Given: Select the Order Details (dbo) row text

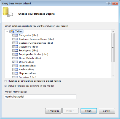Looking at the screenshot, I should [30, 58].
